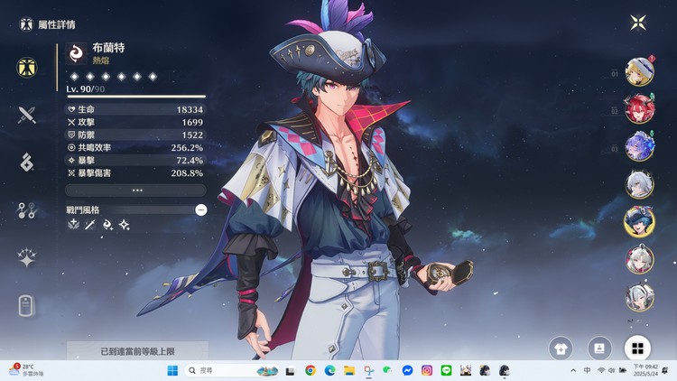
Task: Click the 生命 18334 stat row
Action: 135,109
